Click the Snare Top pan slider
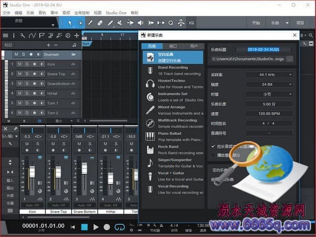 pyautogui.click(x=58, y=131)
